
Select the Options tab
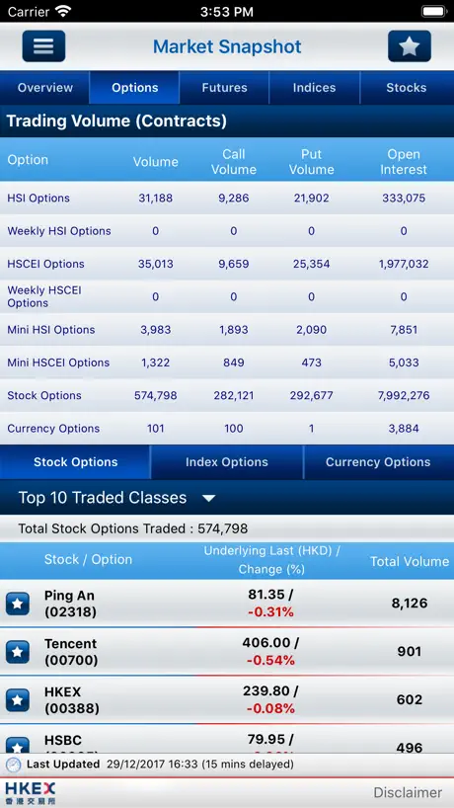click(x=135, y=88)
